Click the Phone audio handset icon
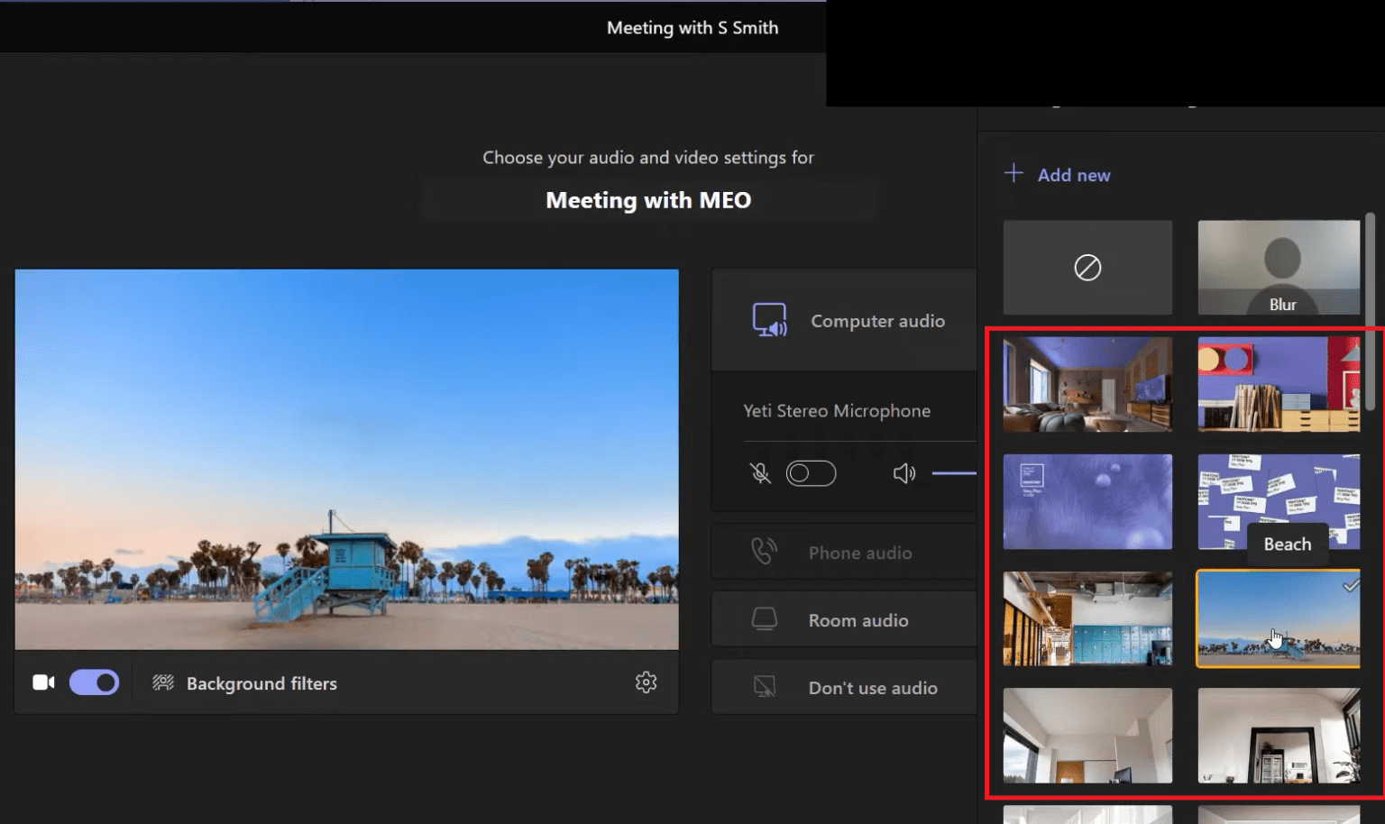 (x=764, y=552)
